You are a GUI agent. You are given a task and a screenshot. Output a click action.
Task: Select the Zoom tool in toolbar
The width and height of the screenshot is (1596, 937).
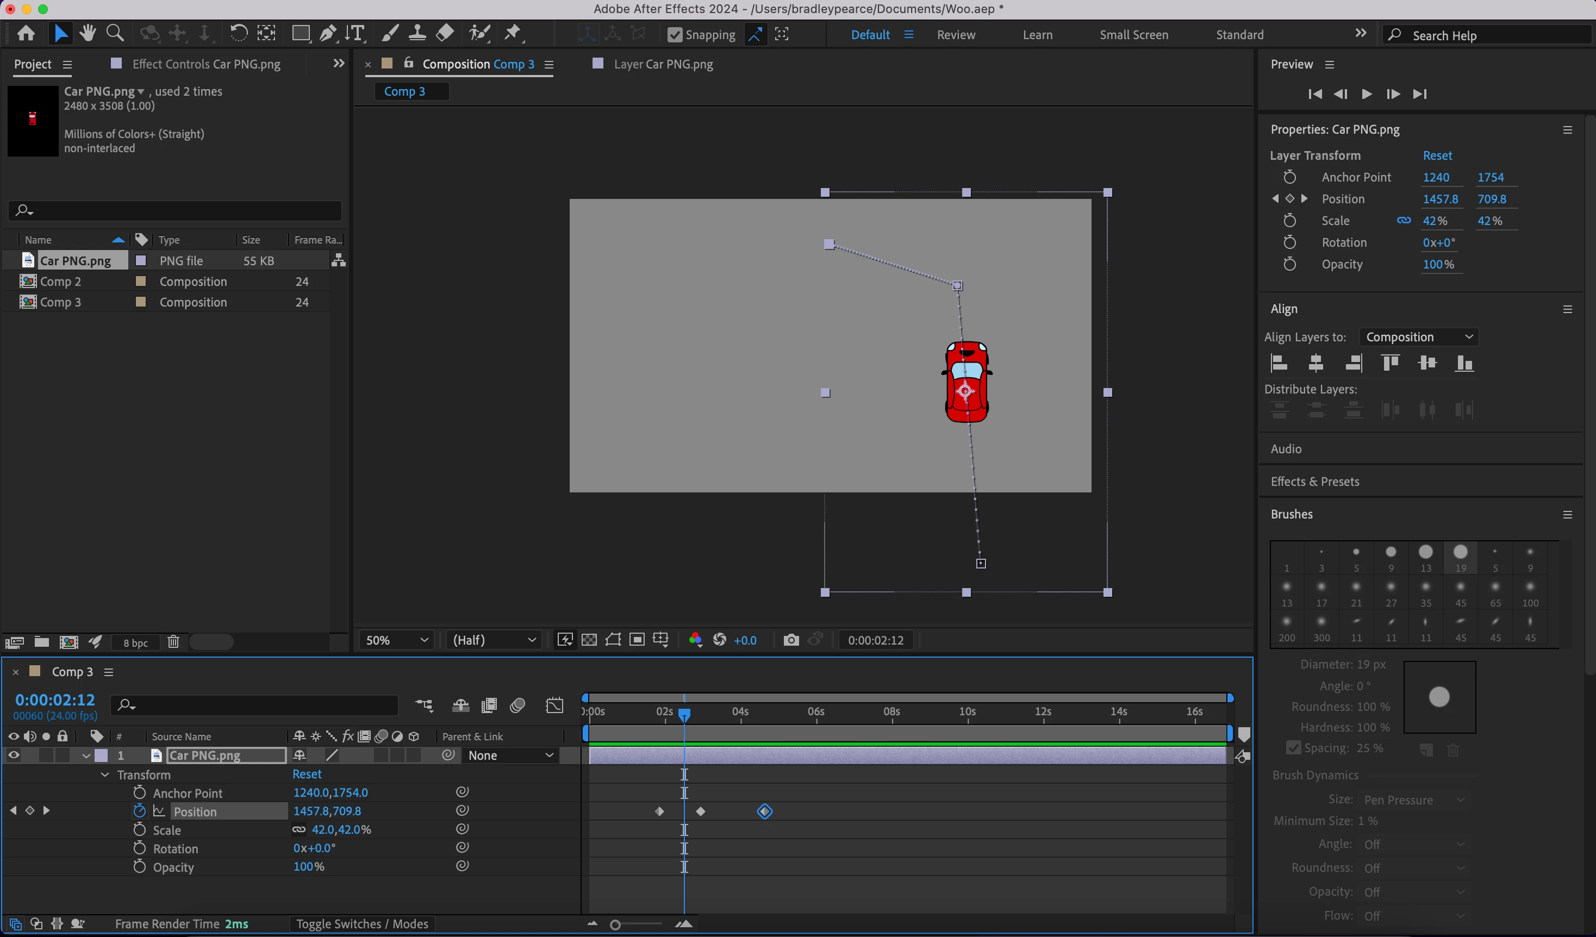[x=115, y=33]
